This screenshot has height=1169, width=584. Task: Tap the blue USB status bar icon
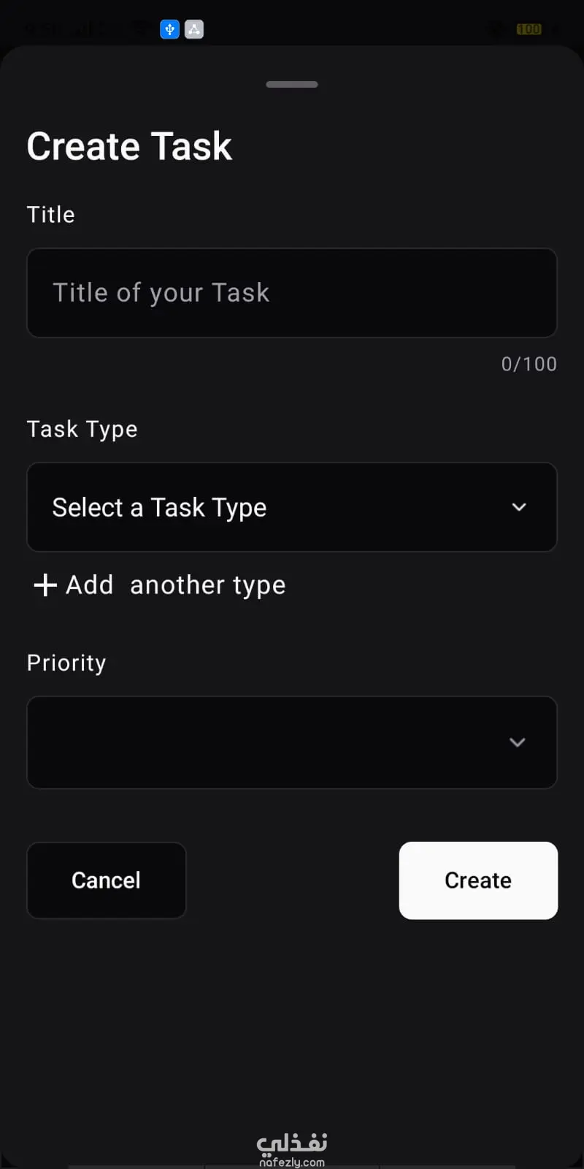click(169, 29)
